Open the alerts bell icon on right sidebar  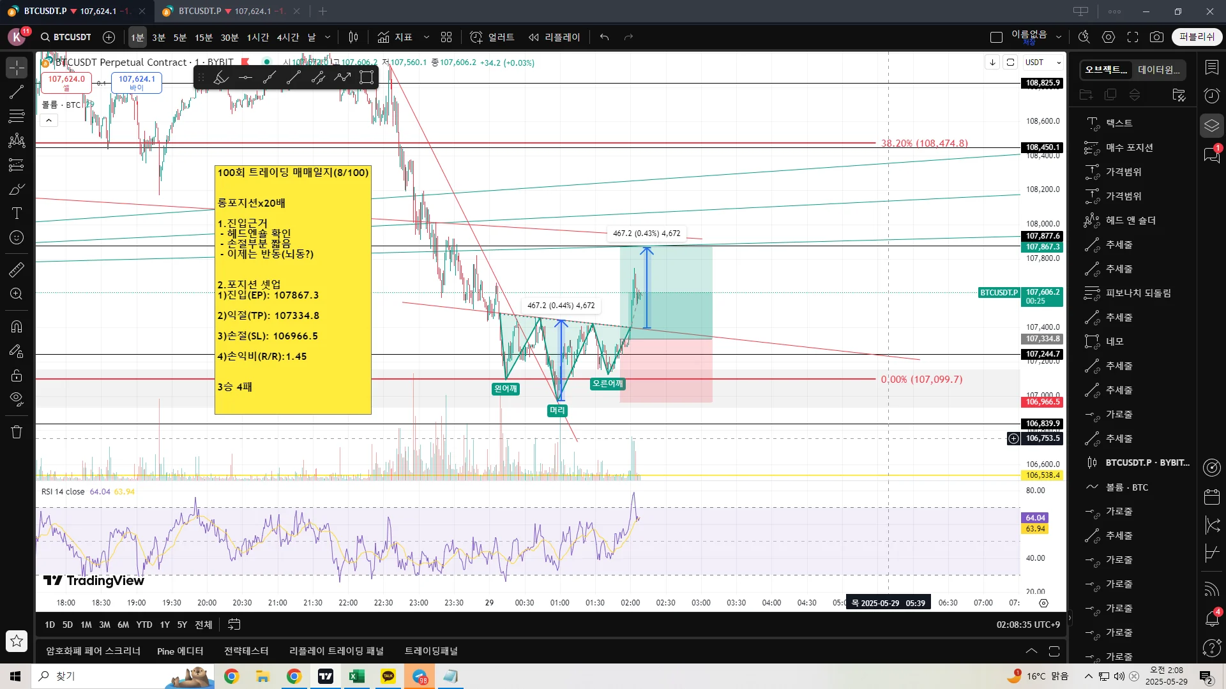[1211, 618]
